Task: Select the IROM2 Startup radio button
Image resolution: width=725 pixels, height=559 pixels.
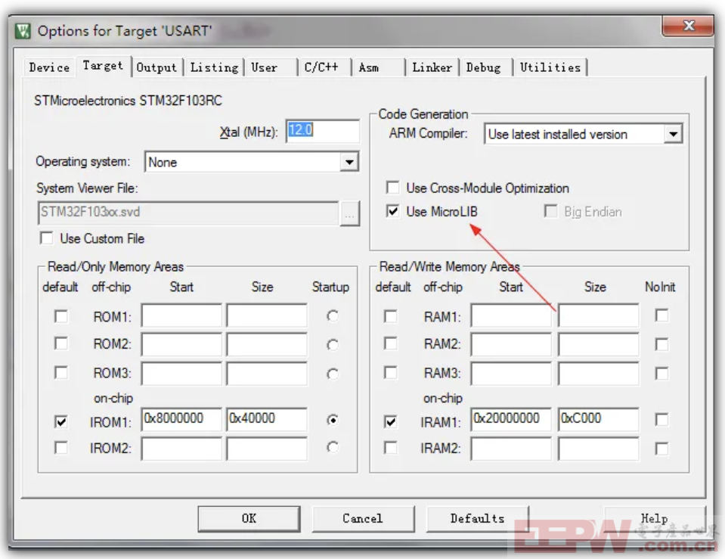Action: point(333,448)
